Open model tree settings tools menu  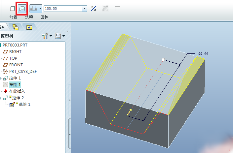click(47, 36)
